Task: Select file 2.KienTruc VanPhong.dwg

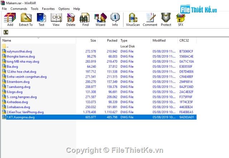Action: click(x=25, y=112)
